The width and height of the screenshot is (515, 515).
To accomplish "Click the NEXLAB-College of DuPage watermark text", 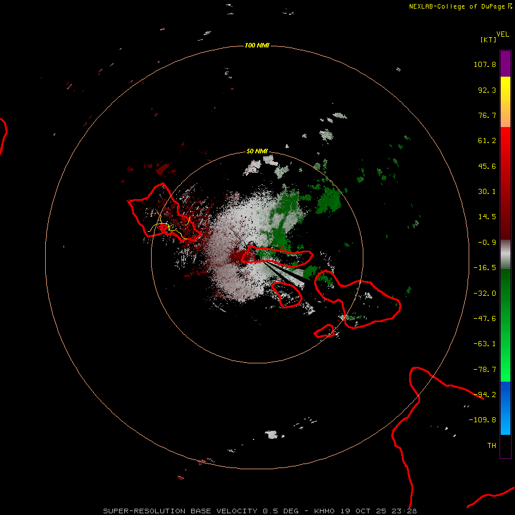I will 457,6.
